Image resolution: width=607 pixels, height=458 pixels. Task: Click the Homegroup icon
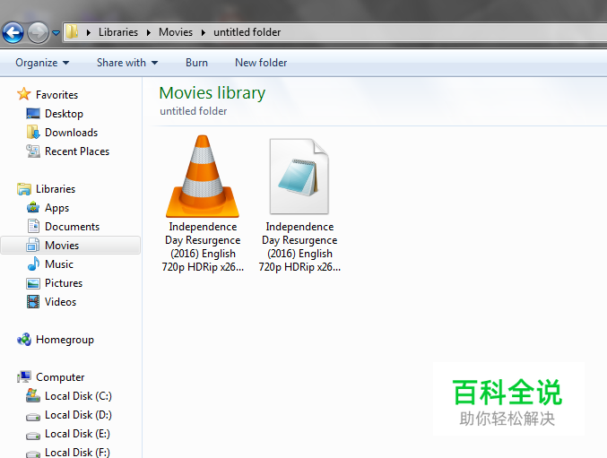[x=24, y=340]
